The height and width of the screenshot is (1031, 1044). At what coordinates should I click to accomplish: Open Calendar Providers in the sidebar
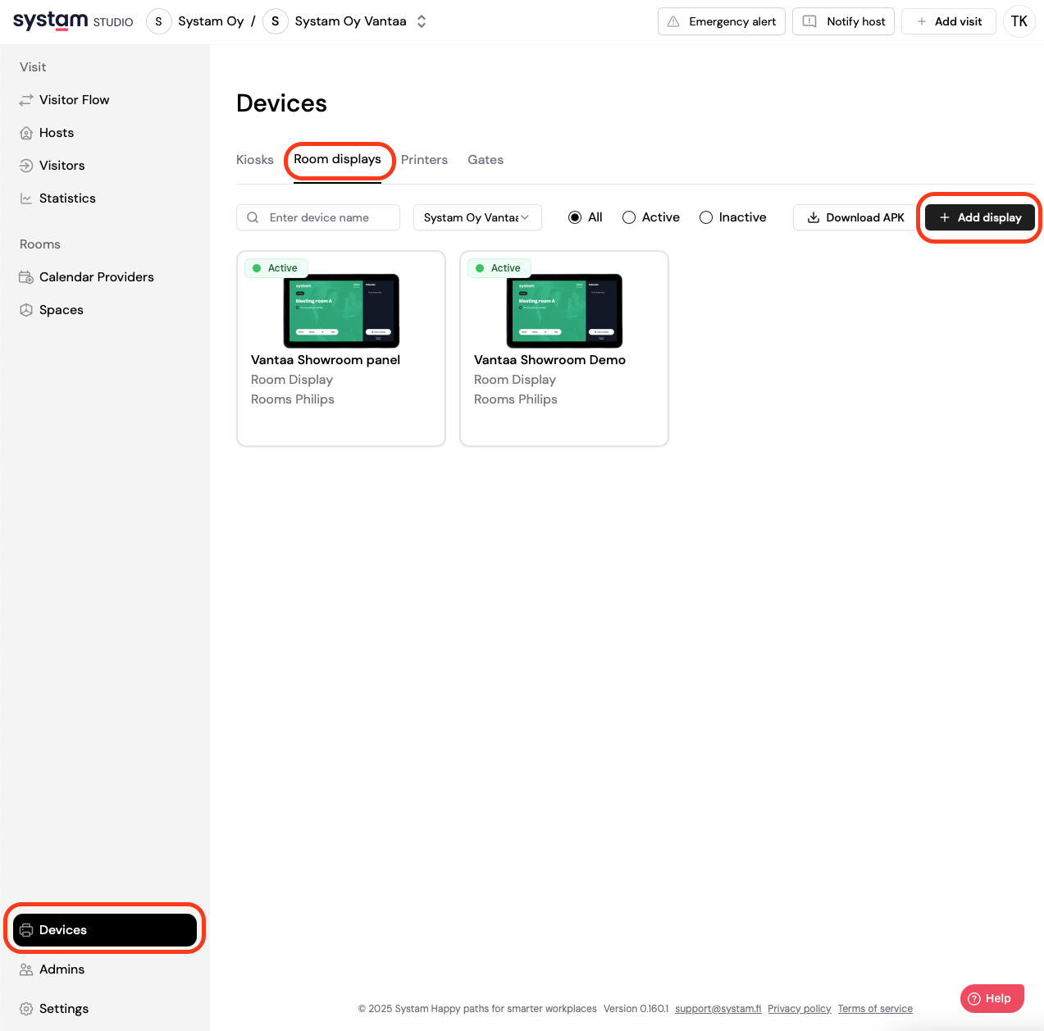coord(105,277)
